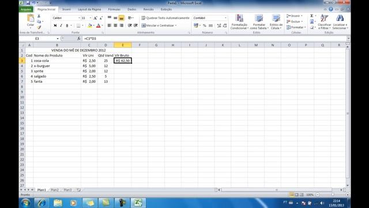Viewport: 369px width, 208px height.
Task: Click increase decimal places icon
Action: point(219,25)
